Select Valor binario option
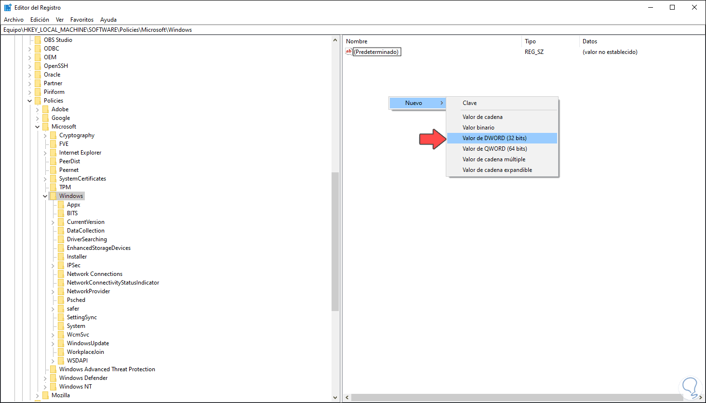Image resolution: width=706 pixels, height=403 pixels. click(x=502, y=128)
